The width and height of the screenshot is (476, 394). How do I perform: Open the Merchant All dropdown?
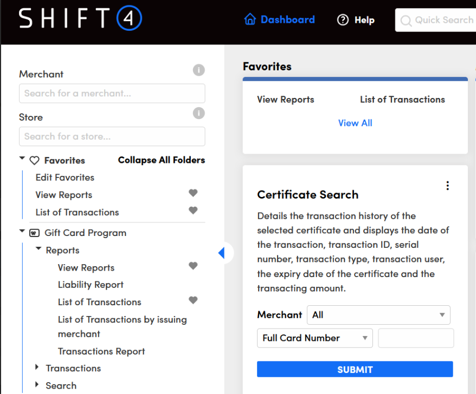point(378,315)
